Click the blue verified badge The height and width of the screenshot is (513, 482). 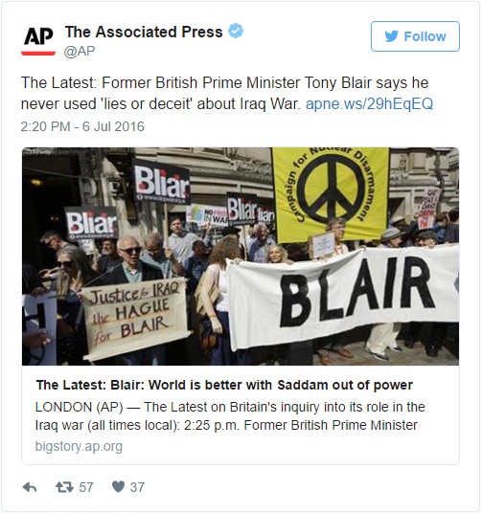point(236,31)
